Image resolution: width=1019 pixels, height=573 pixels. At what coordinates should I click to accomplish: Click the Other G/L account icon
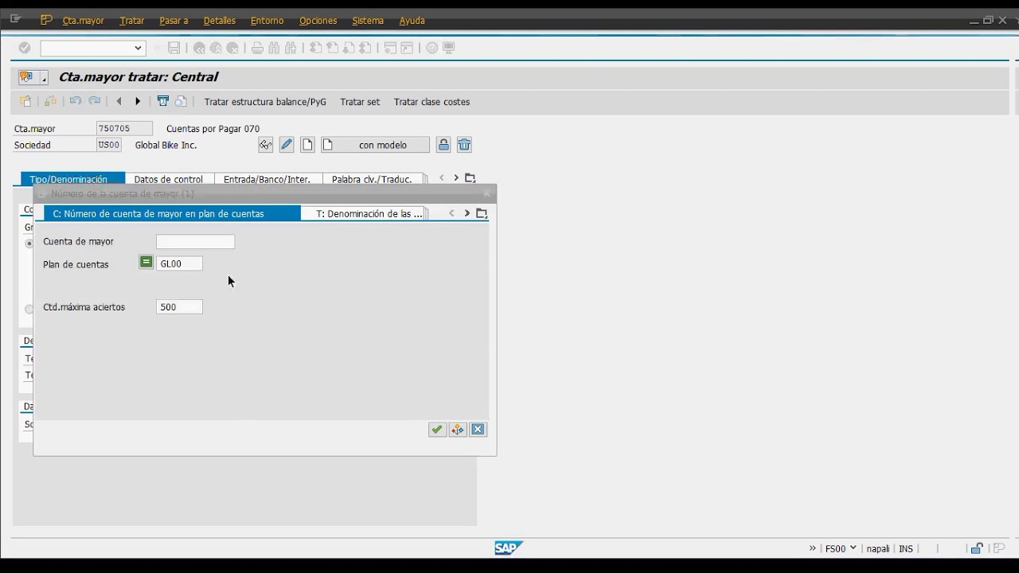coord(25,101)
